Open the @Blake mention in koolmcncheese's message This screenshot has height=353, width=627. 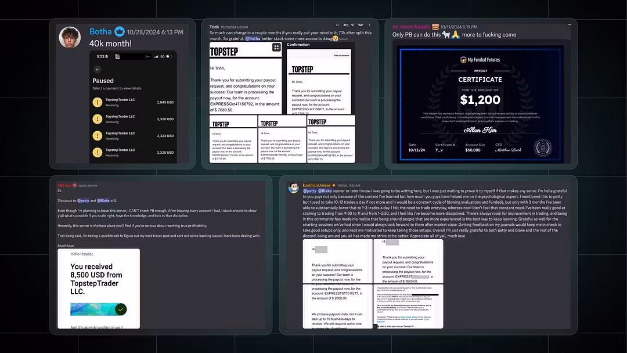325,191
